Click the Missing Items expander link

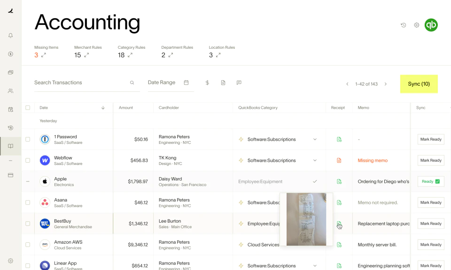pyautogui.click(x=43, y=55)
